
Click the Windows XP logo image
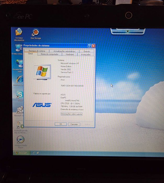[42, 72]
